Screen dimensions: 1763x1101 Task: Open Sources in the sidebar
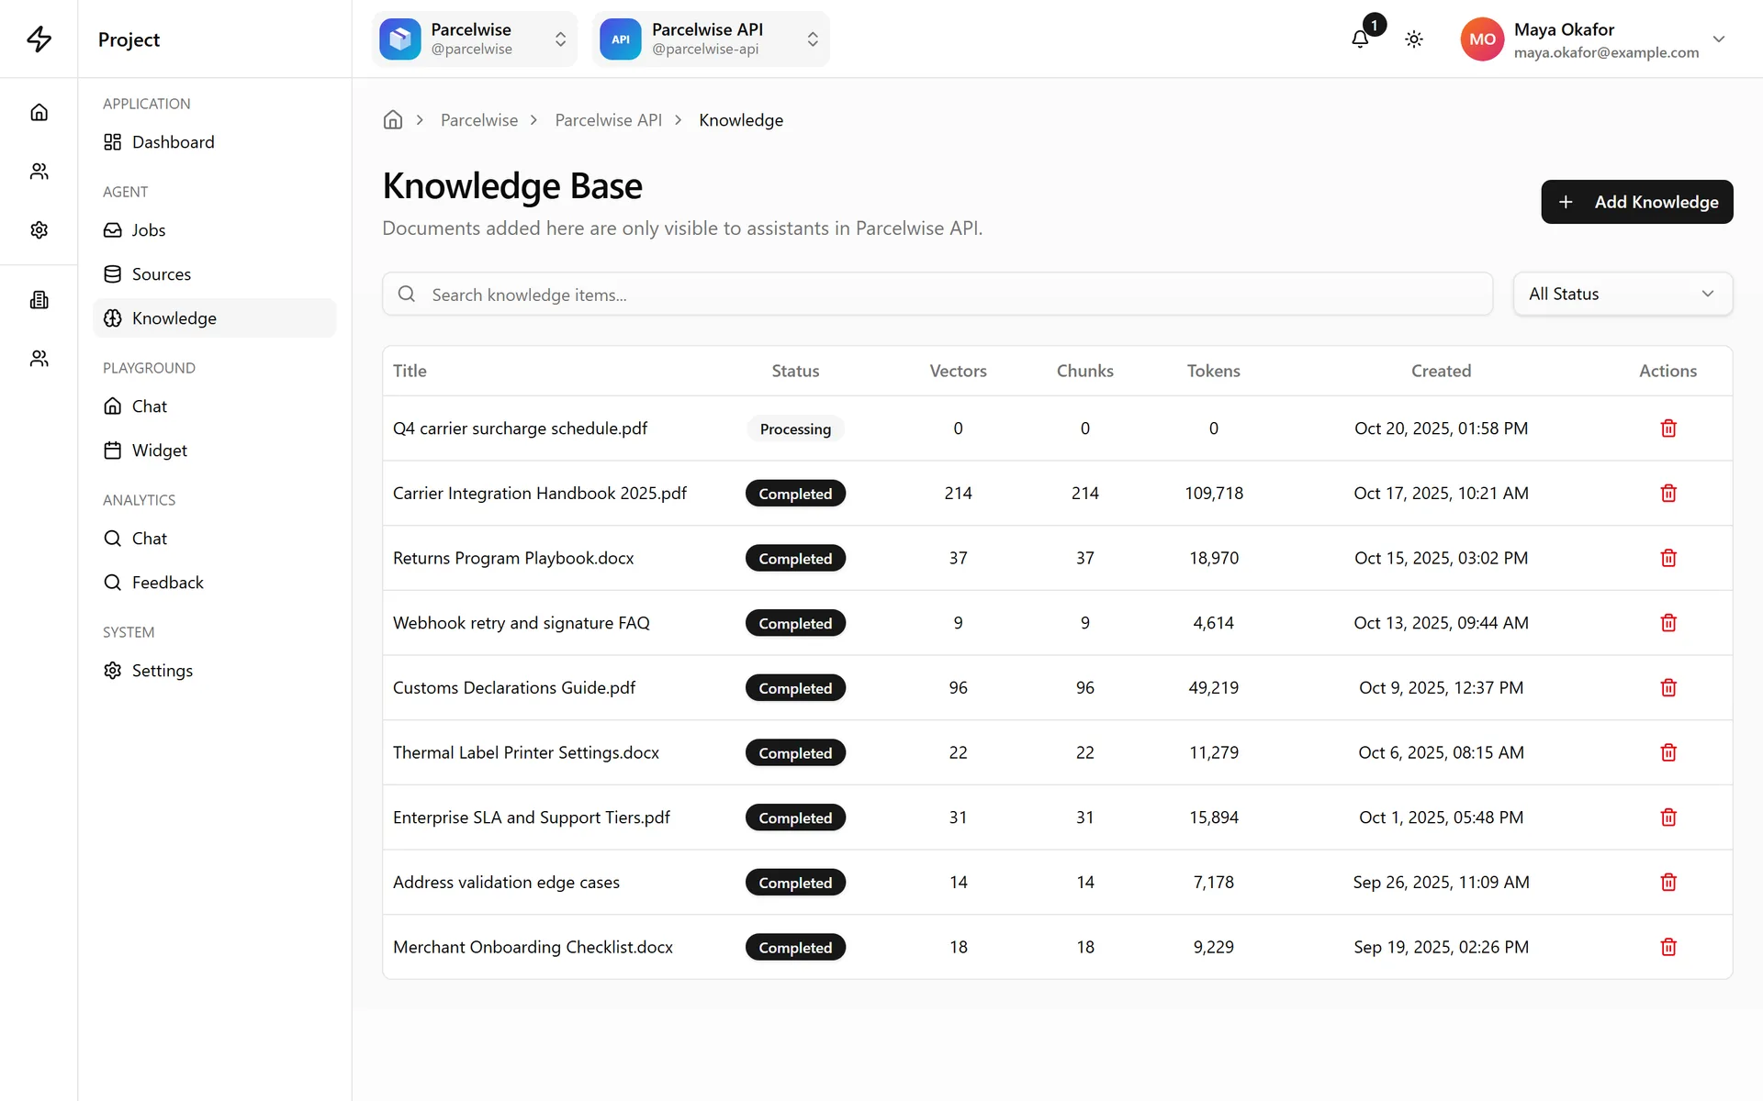215,274
